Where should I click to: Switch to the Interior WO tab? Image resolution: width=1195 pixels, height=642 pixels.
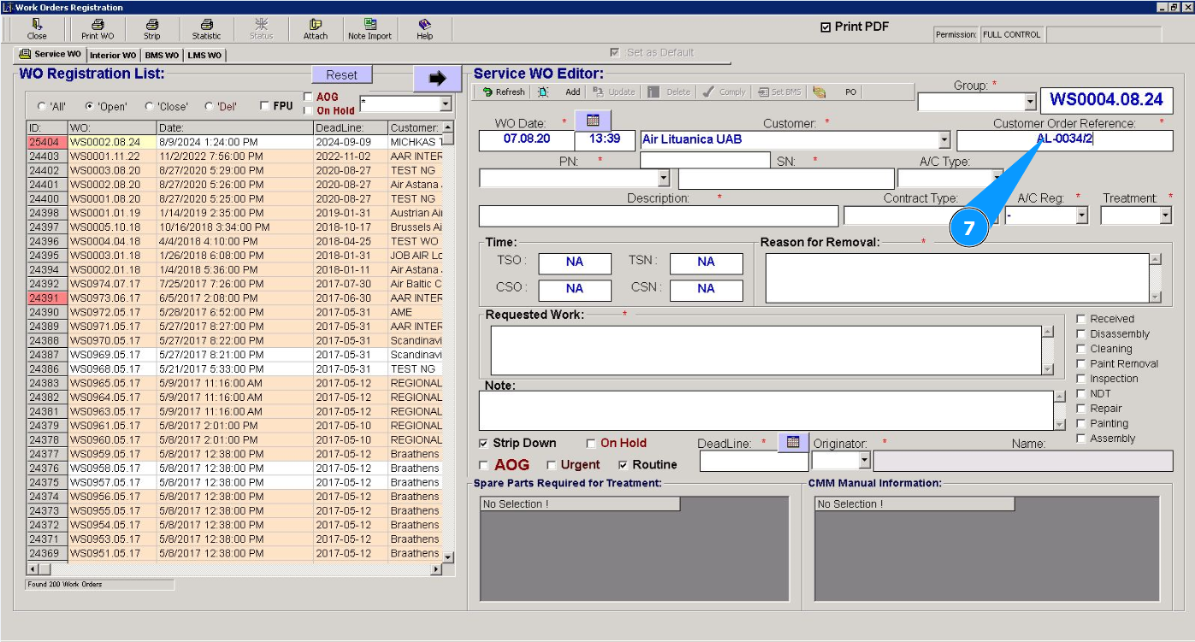pyautogui.click(x=112, y=56)
